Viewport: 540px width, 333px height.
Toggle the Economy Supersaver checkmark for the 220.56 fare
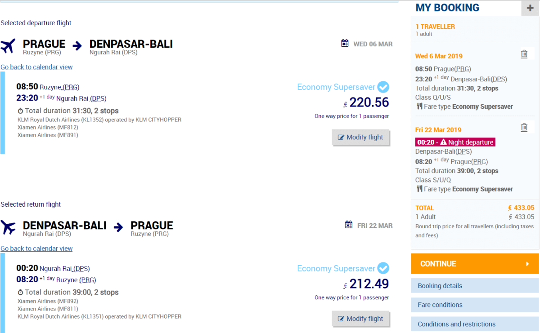(x=383, y=87)
